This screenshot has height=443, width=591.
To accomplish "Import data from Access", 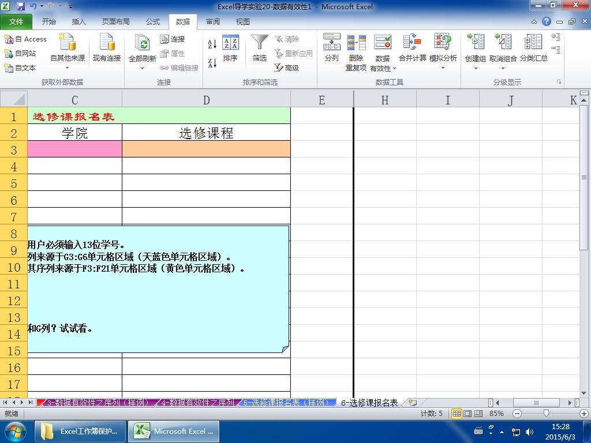I will coord(25,39).
